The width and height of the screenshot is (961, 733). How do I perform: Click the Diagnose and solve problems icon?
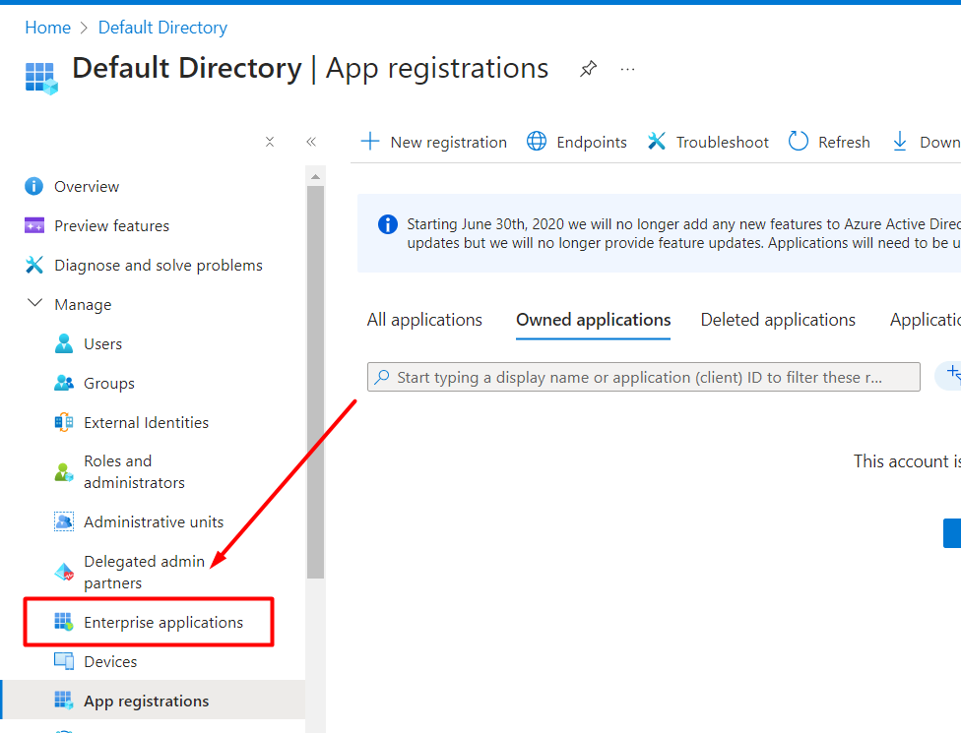pyautogui.click(x=34, y=265)
